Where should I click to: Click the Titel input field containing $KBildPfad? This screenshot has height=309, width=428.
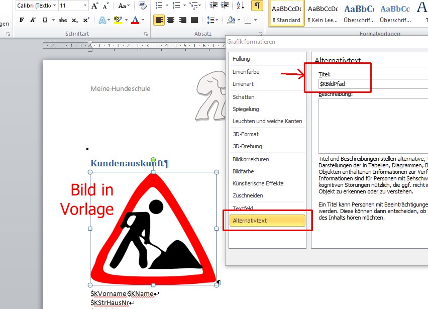(x=372, y=84)
